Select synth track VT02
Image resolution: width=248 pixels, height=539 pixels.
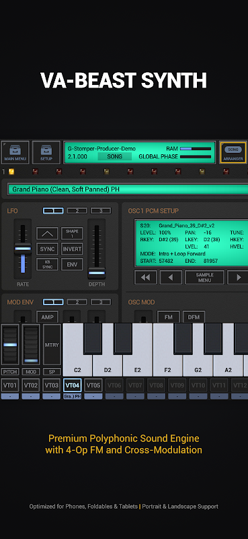[31, 385]
